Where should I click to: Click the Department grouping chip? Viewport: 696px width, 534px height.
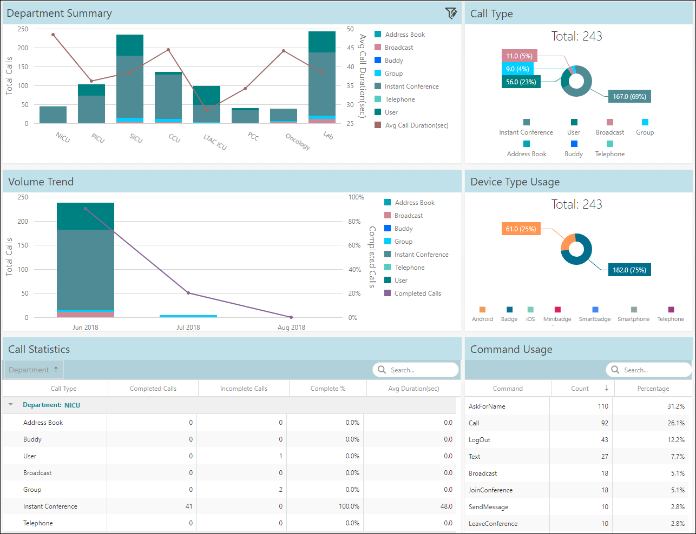pos(33,370)
